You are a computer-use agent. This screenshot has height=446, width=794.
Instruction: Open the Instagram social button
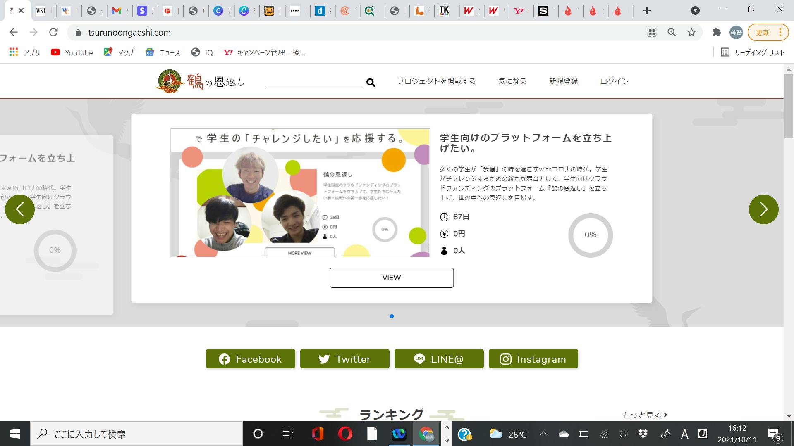tap(533, 359)
